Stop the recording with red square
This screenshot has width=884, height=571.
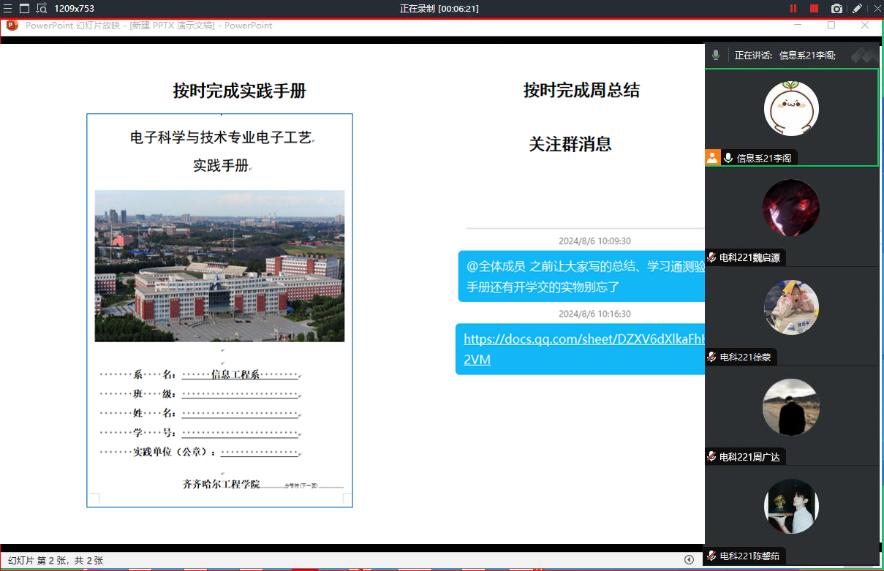coord(814,9)
